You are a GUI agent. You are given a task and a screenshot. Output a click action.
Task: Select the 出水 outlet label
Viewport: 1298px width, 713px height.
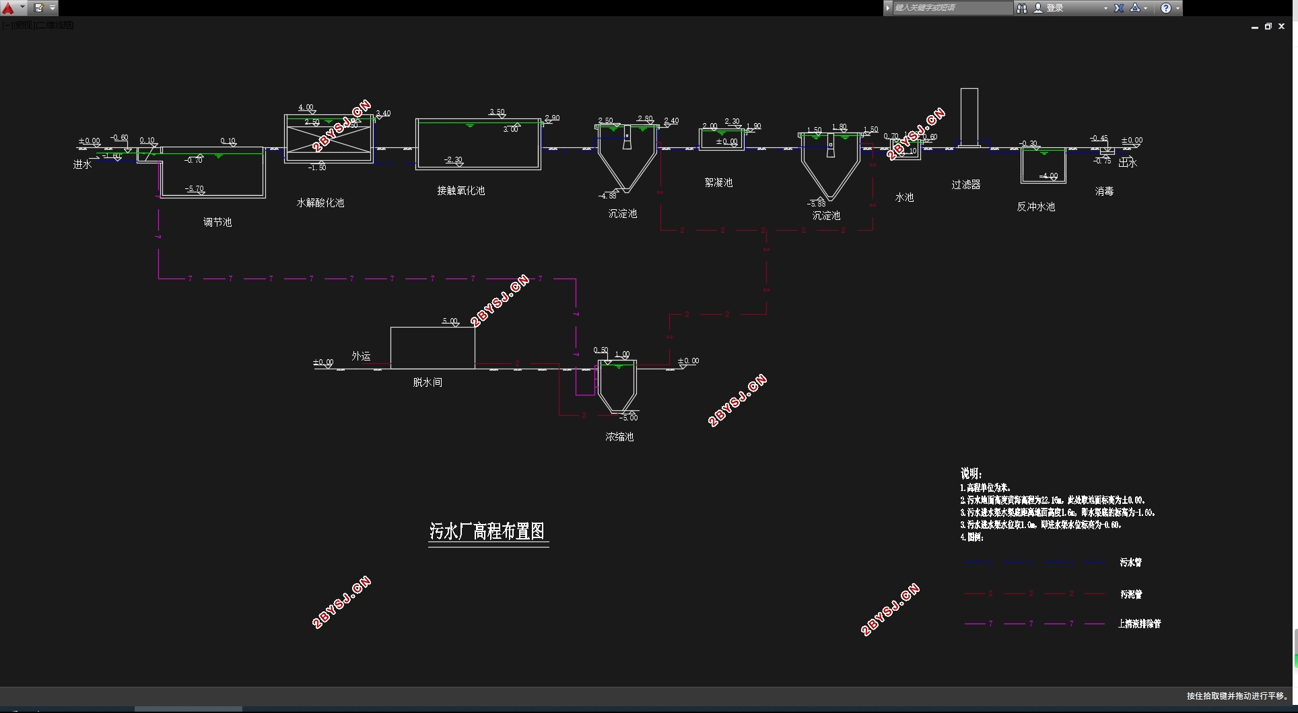(x=1128, y=163)
